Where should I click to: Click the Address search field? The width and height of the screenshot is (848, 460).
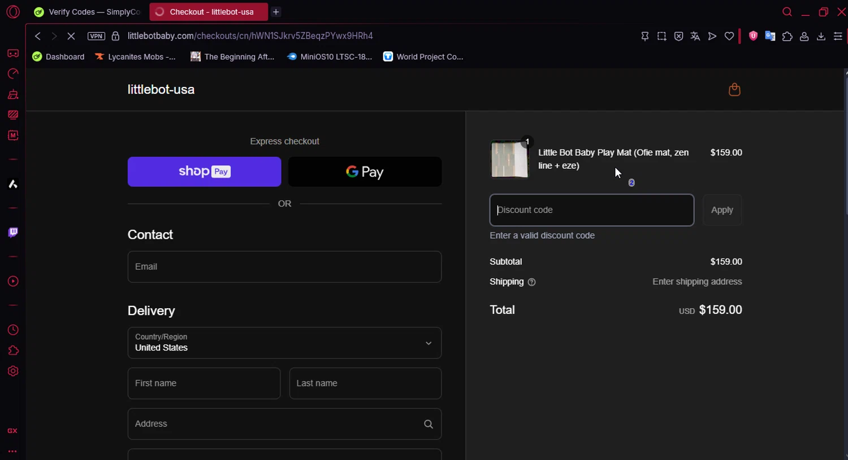pyautogui.click(x=284, y=424)
